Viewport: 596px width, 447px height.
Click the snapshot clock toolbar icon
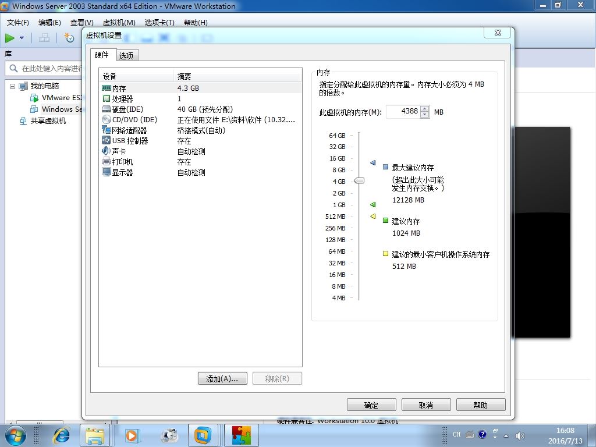tap(69, 38)
